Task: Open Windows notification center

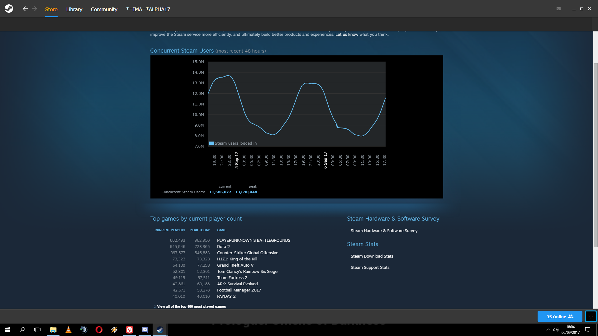Action: [x=588, y=330]
